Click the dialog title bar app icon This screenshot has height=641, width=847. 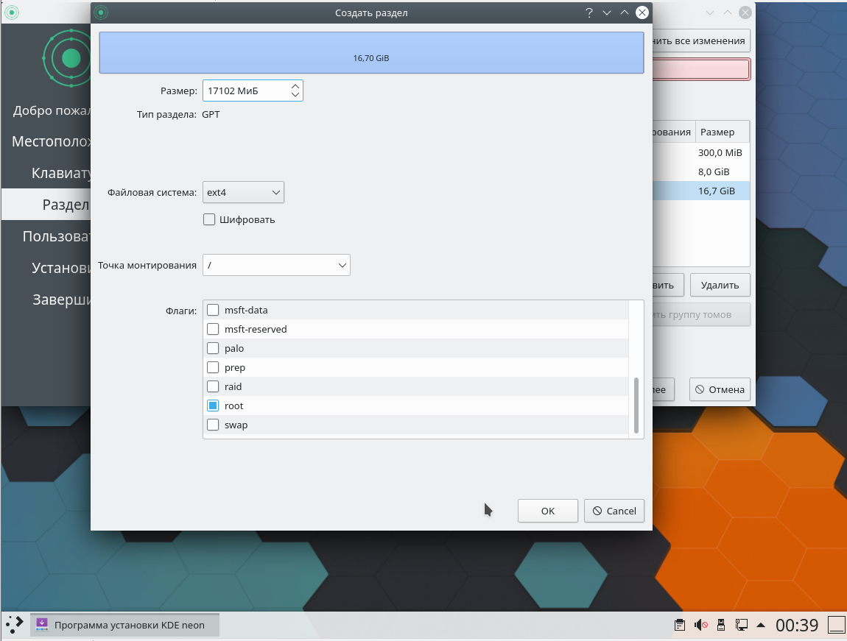100,13
